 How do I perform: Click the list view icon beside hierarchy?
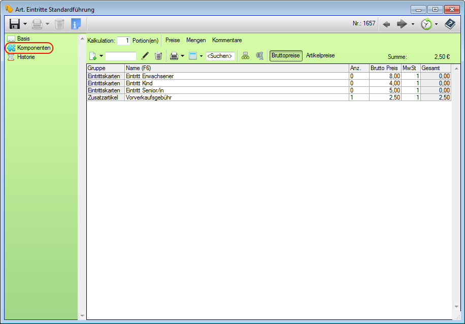pos(259,56)
